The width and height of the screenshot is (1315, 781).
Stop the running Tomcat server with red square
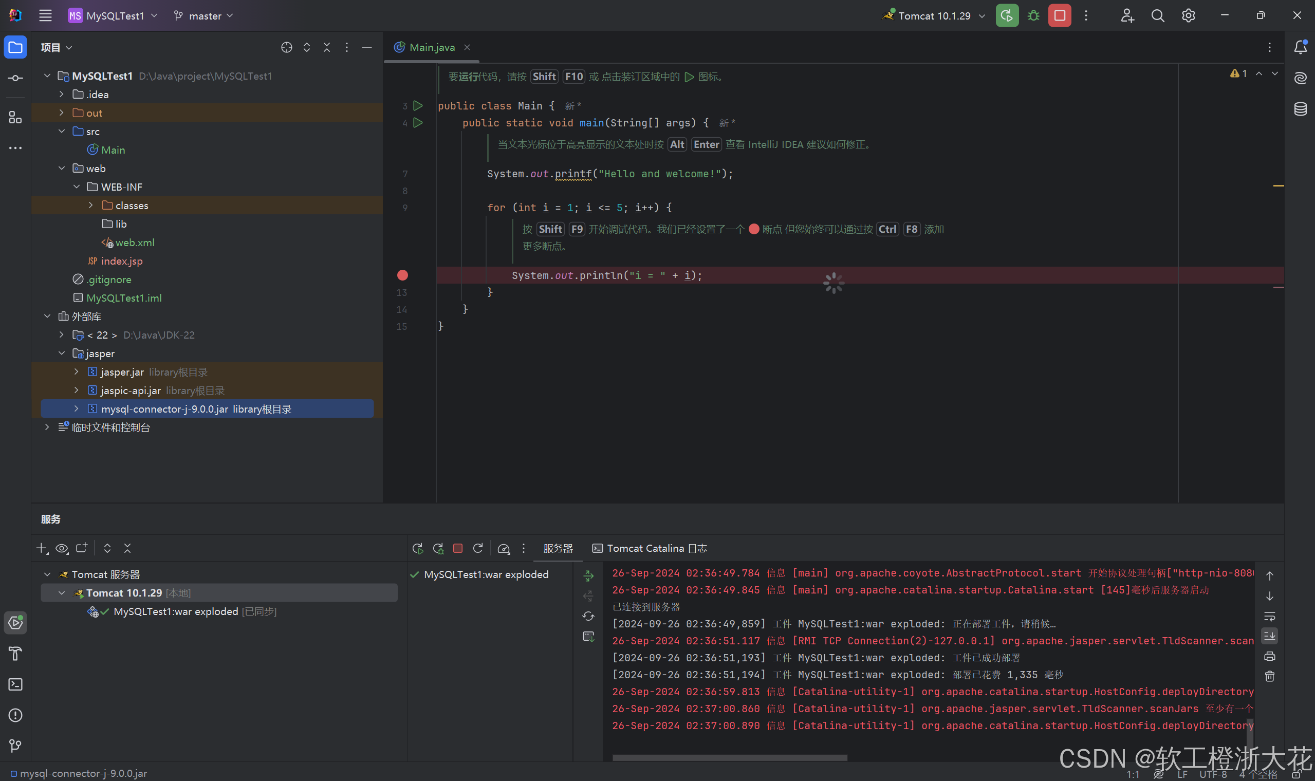pyautogui.click(x=1059, y=16)
